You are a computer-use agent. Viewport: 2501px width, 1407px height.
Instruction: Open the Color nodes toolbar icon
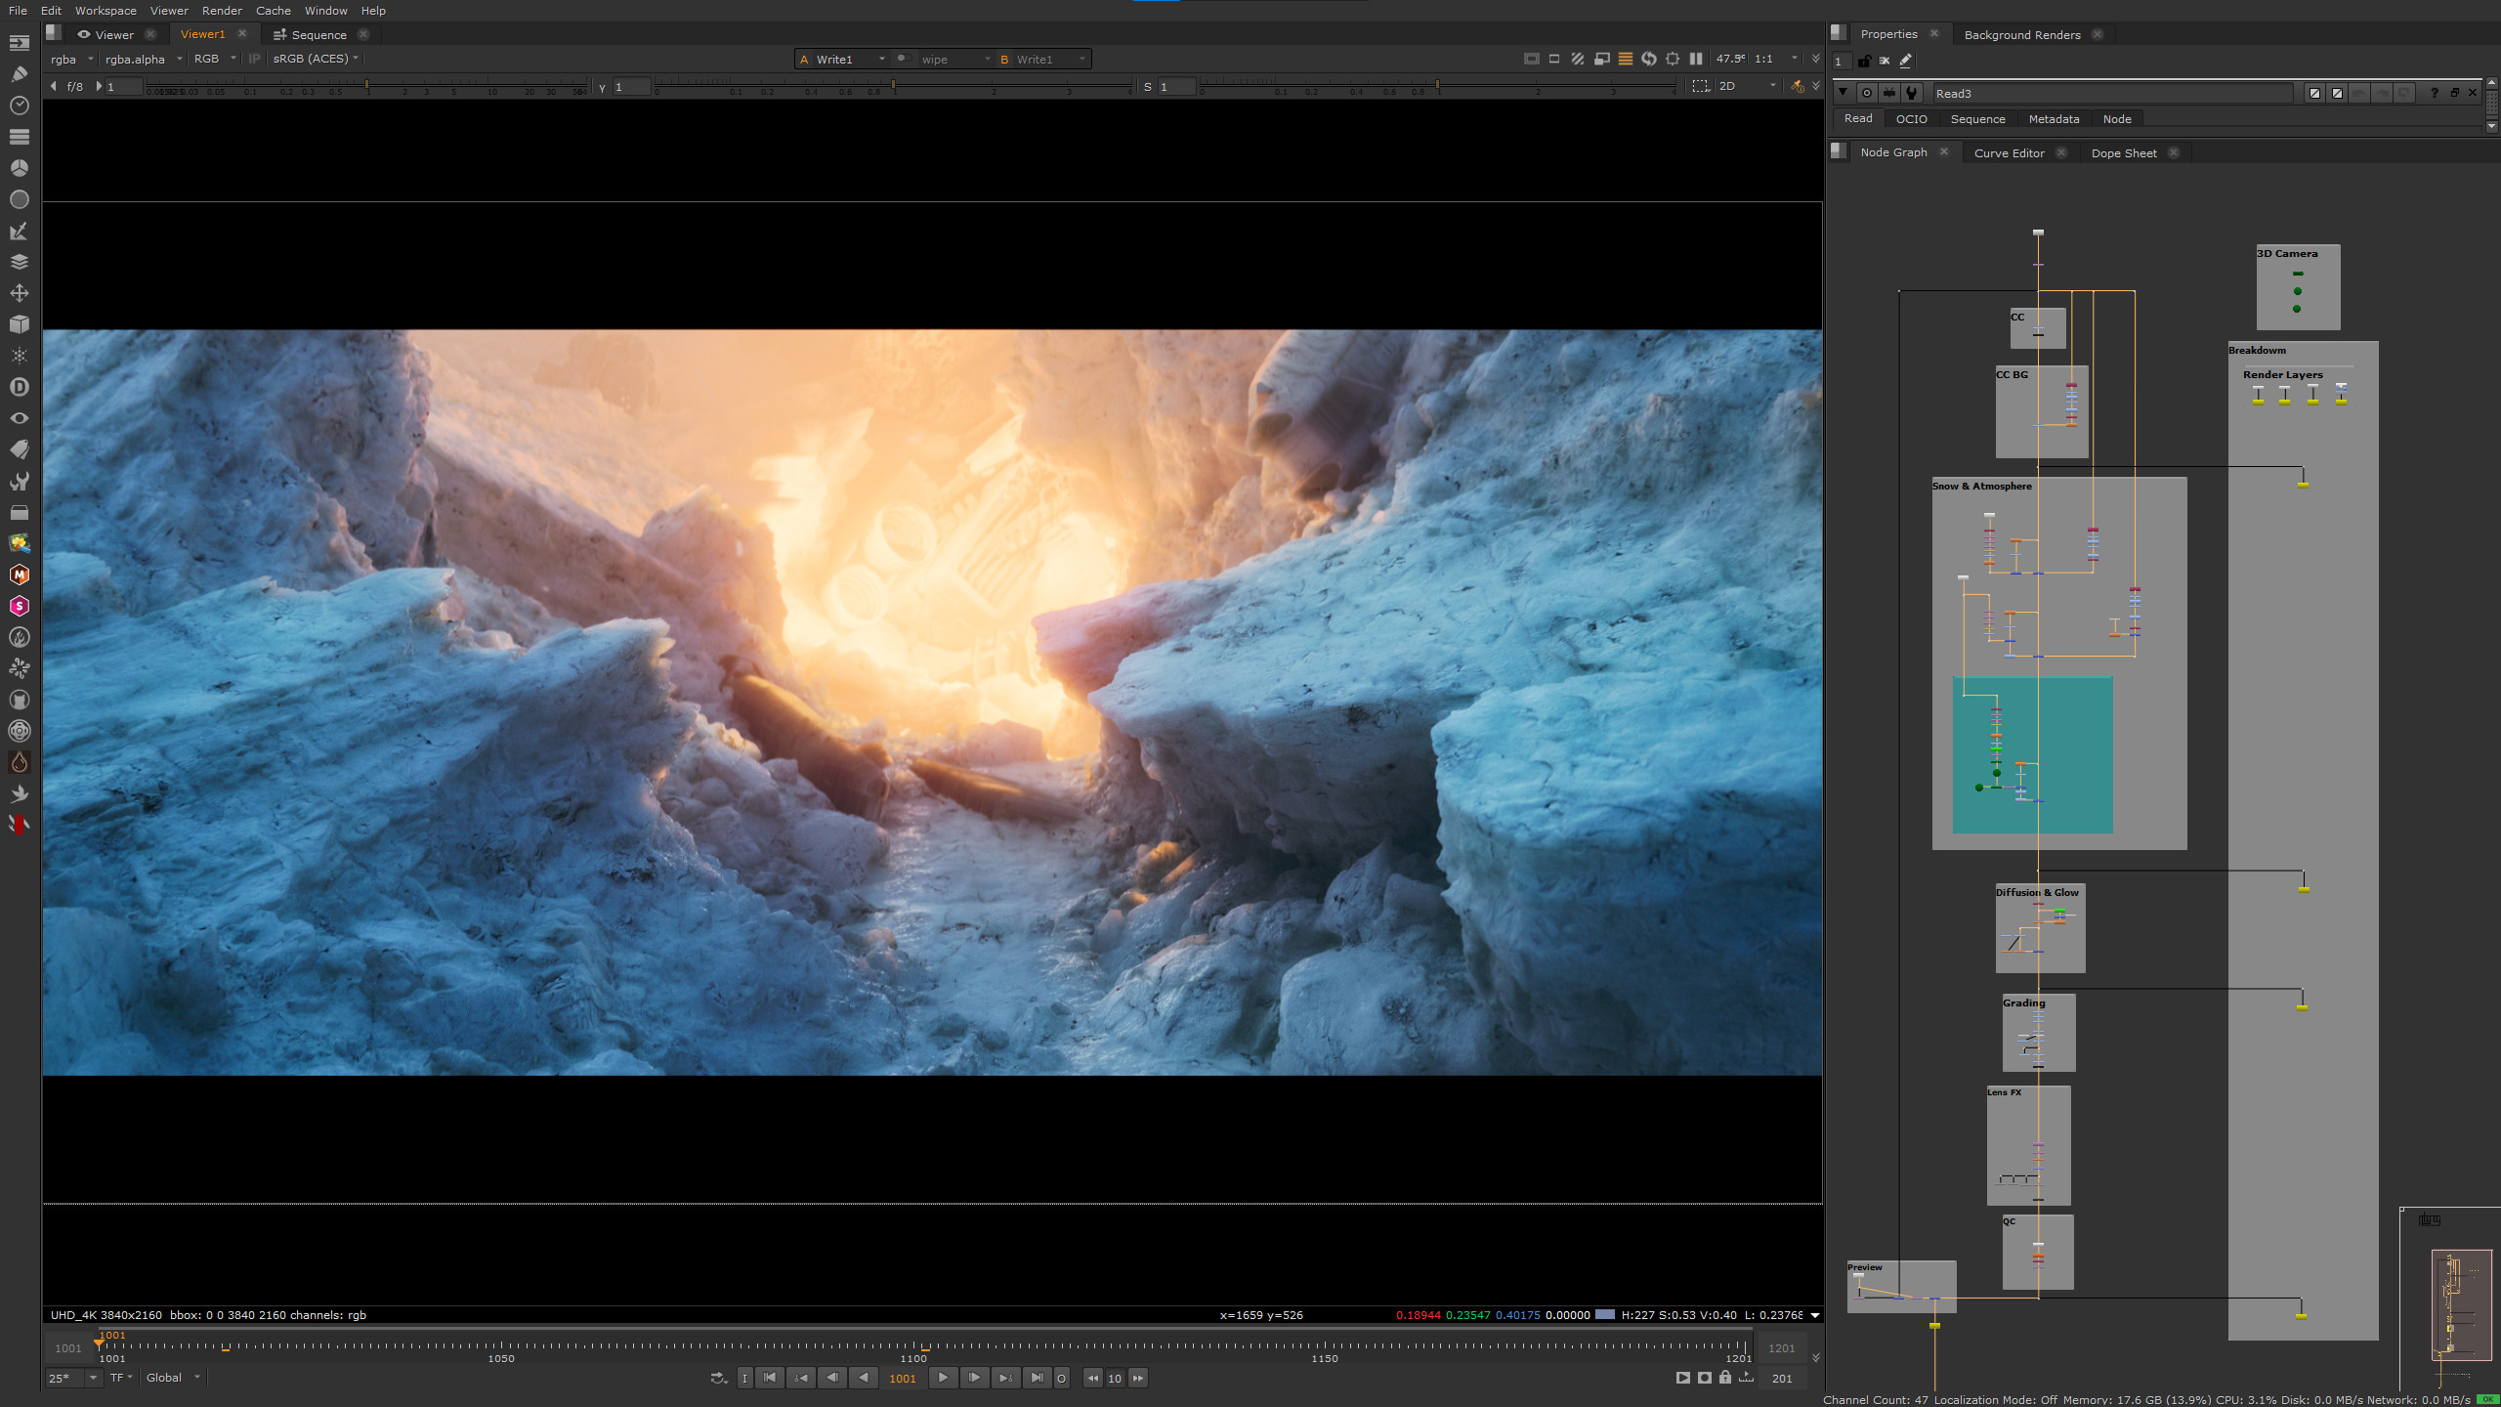click(19, 167)
